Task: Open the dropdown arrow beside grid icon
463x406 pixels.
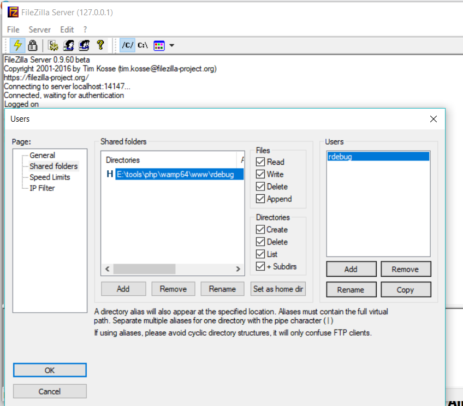Action: [x=172, y=45]
